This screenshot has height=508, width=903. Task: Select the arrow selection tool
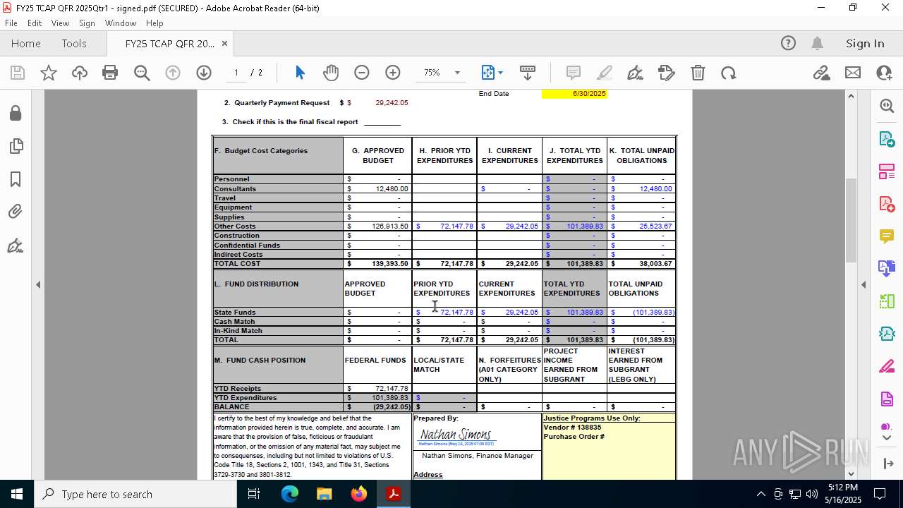pyautogui.click(x=300, y=73)
